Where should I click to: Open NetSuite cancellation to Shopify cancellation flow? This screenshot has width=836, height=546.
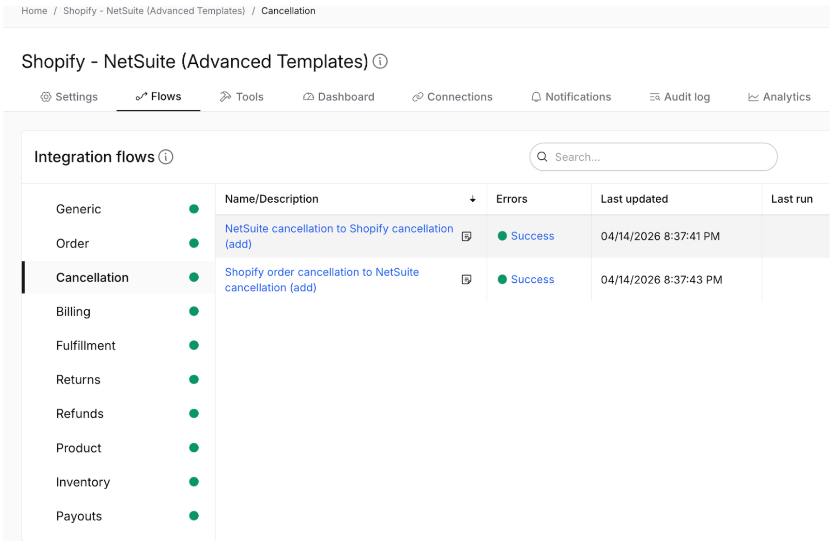339,236
